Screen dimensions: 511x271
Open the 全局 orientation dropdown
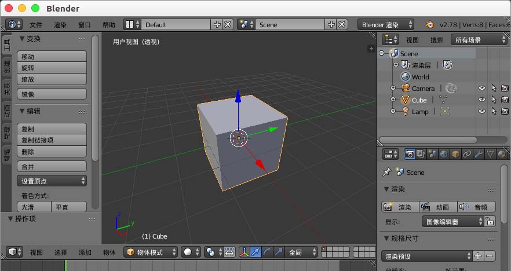pos(301,252)
